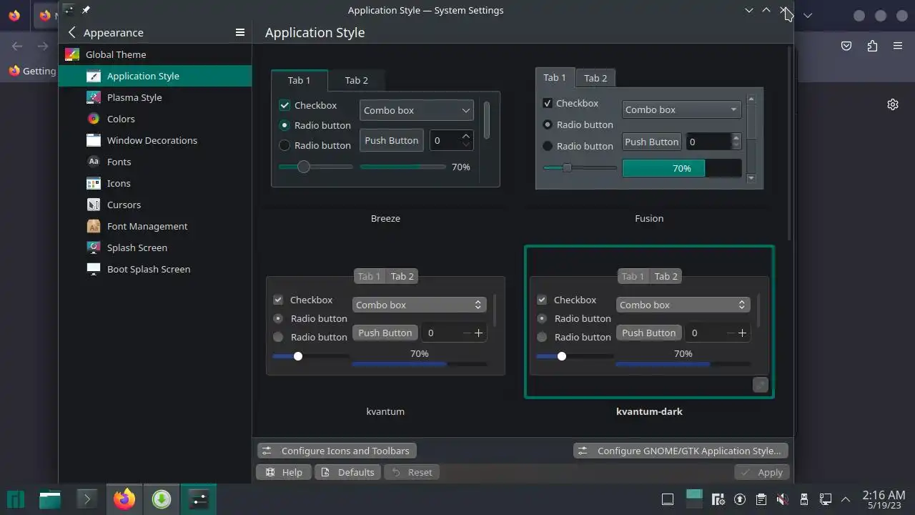Select second Radio button in Breeze preview
The image size is (915, 515).
point(285,145)
